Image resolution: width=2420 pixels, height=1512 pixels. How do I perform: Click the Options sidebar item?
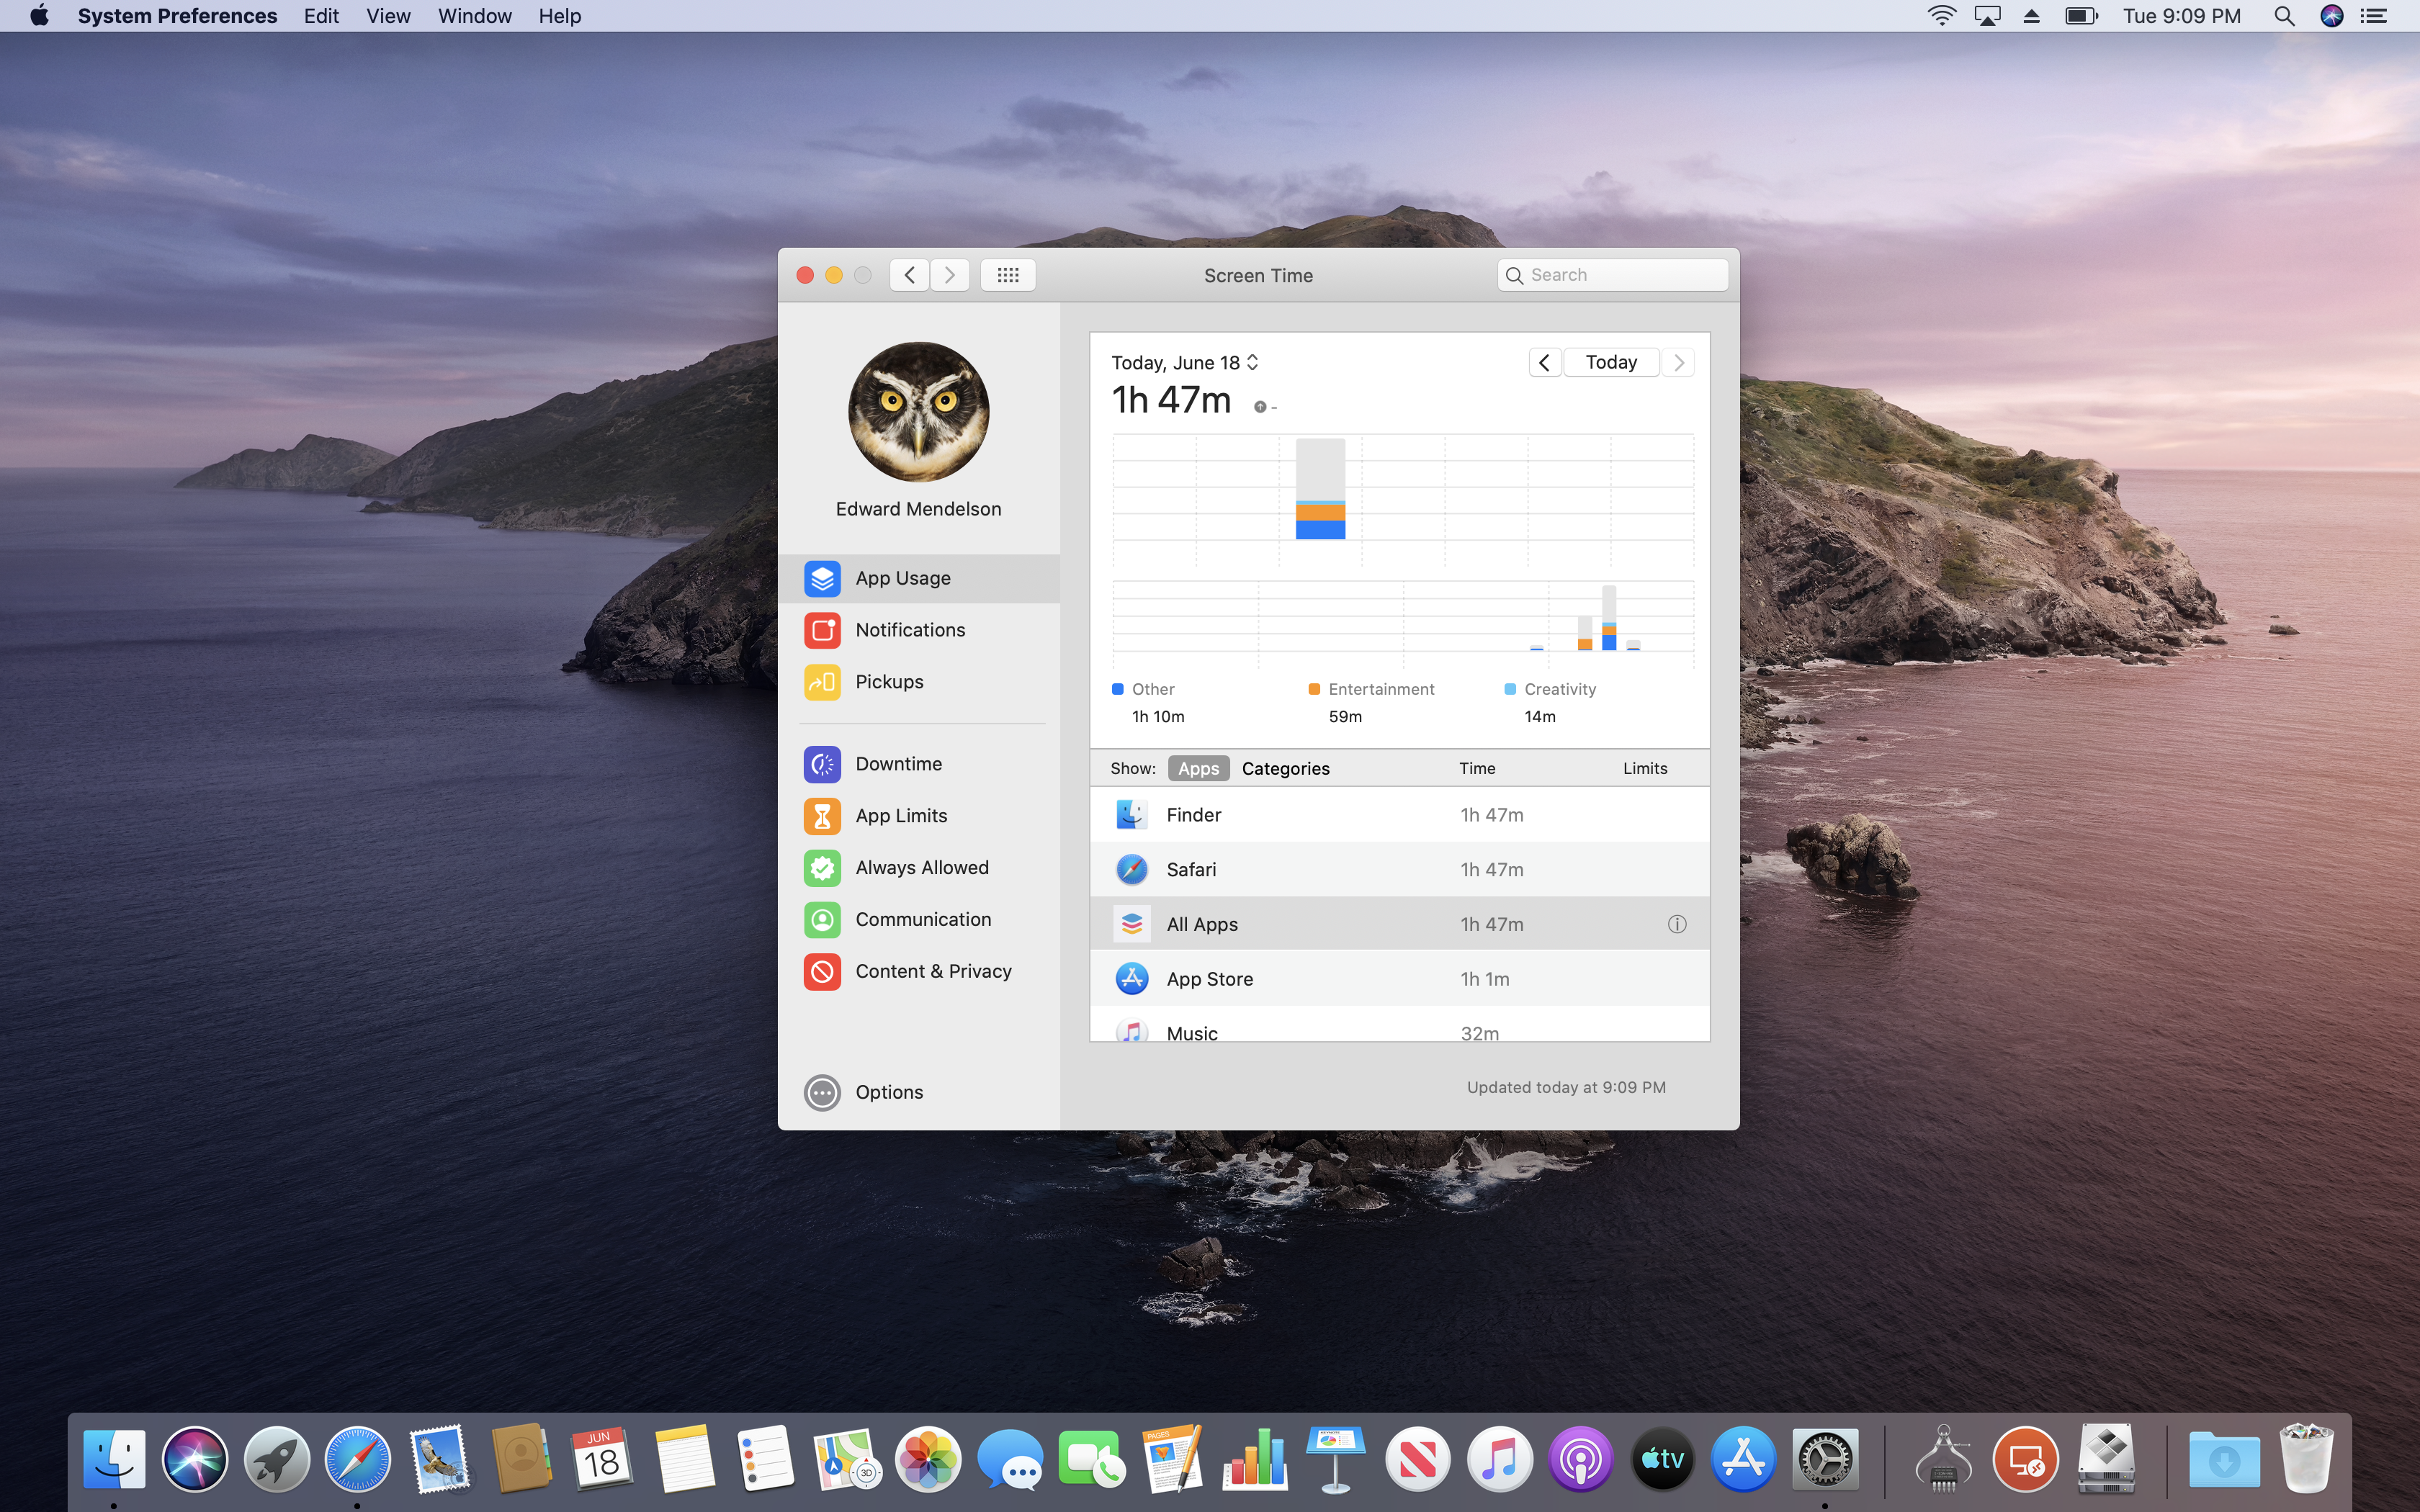889,1091
